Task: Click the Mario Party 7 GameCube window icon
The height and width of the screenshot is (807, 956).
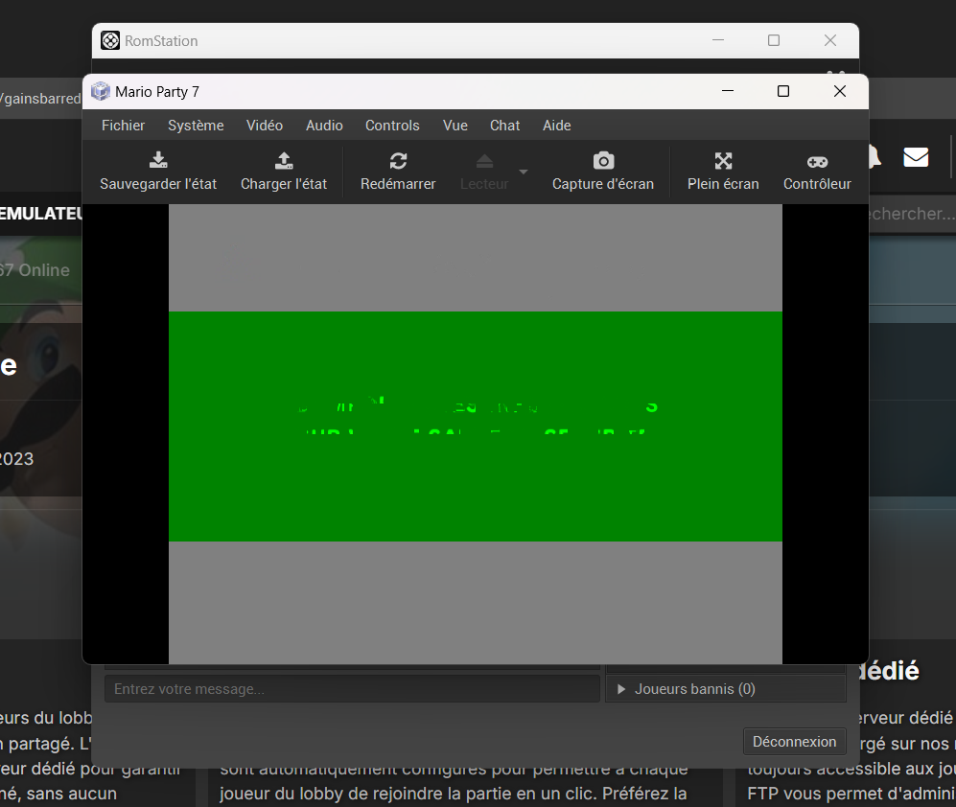Action: [100, 91]
